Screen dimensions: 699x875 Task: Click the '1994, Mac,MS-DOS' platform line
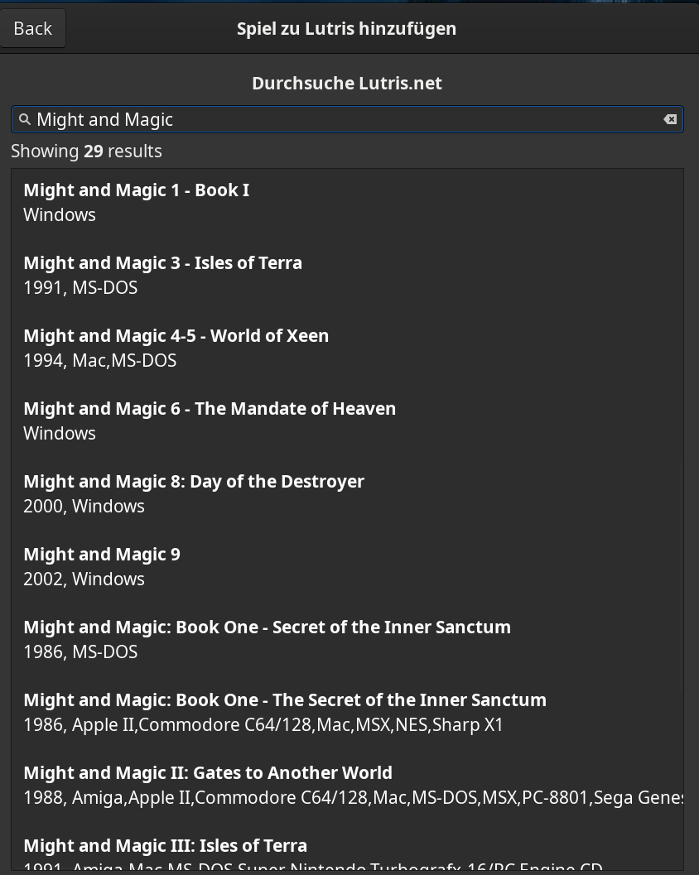click(99, 361)
